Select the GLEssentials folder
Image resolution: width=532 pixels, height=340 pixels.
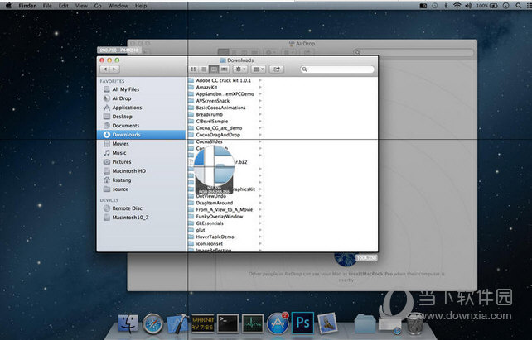tap(210, 223)
